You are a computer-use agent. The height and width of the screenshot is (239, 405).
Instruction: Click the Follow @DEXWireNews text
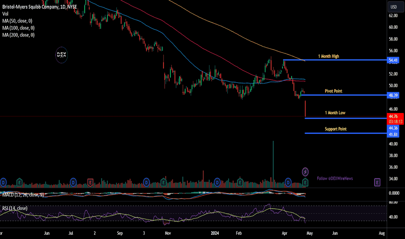click(335, 179)
